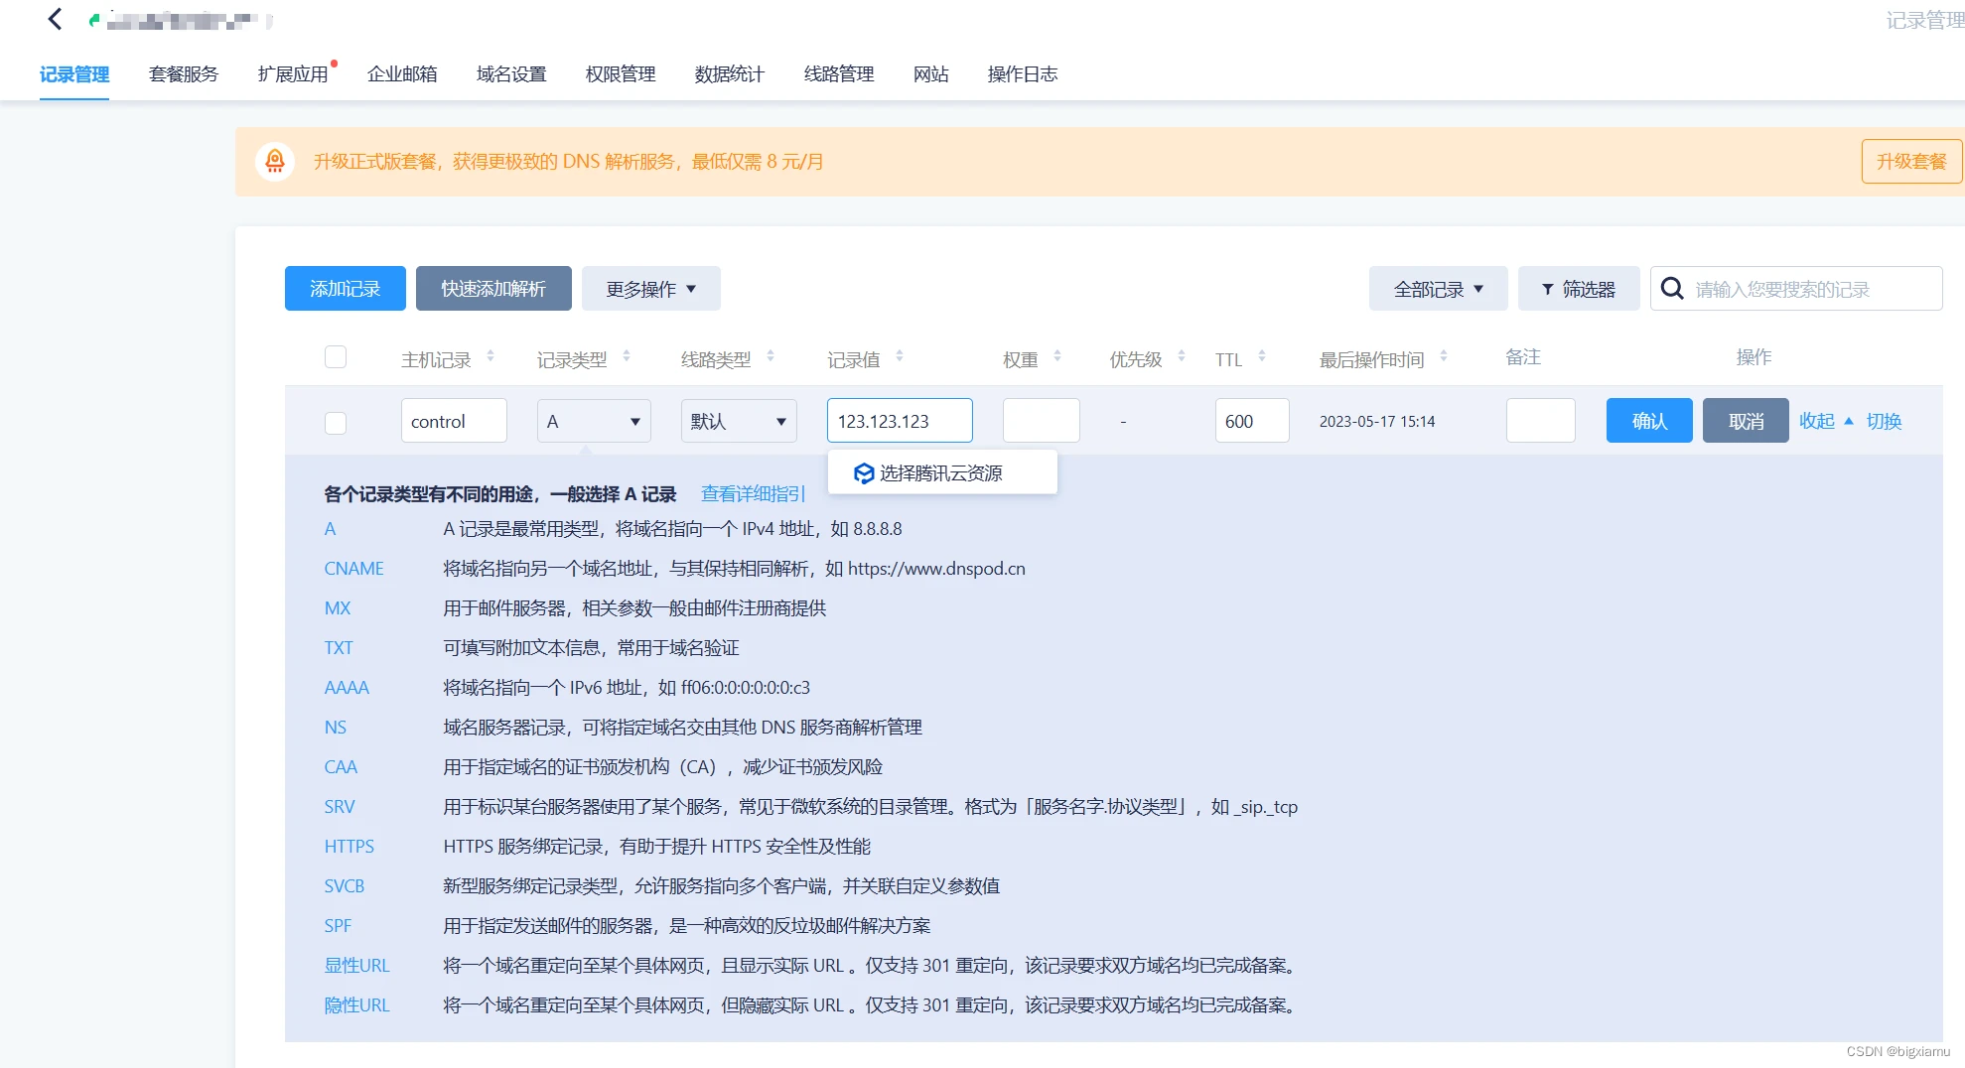Focus the record search box

1796,289
